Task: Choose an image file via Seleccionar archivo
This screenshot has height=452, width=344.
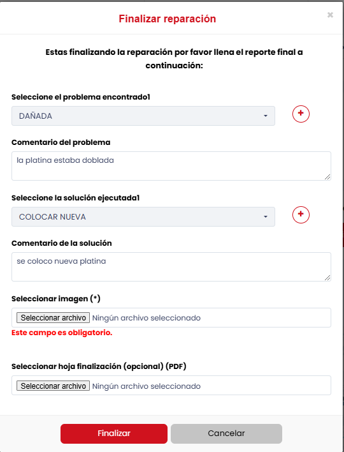Action: tap(54, 318)
